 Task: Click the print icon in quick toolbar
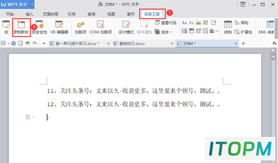[13, 43]
